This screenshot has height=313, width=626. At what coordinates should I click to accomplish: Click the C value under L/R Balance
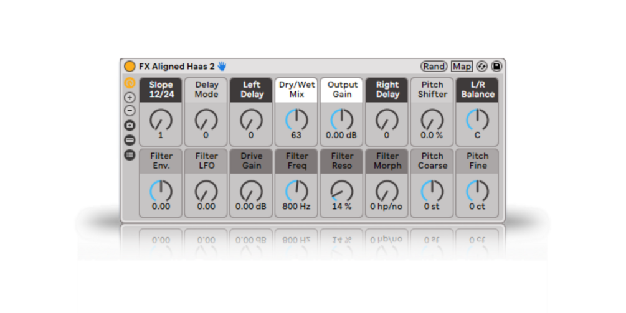click(x=478, y=136)
